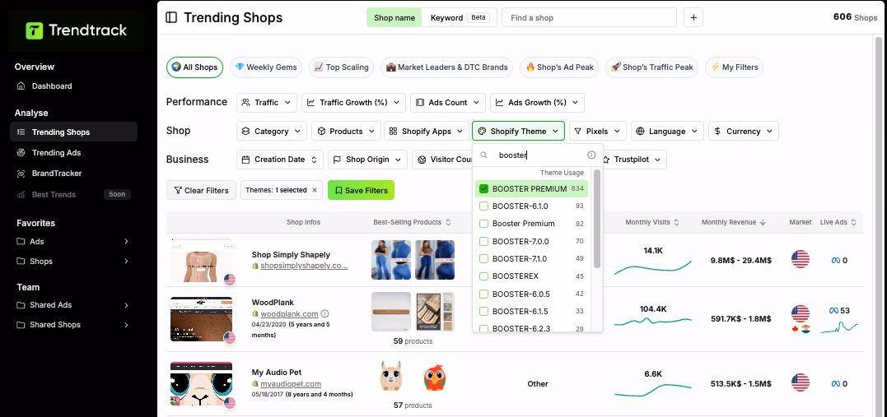Screen dimensions: 887x417
Task: Click the Find a shop search field
Action: tap(589, 17)
